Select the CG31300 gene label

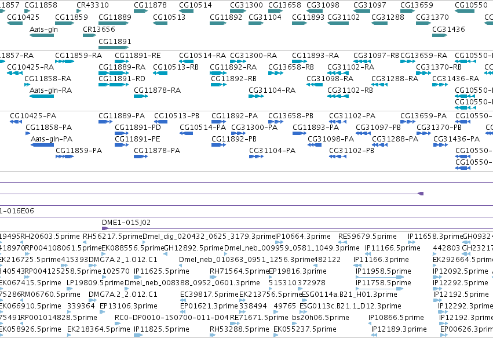(x=246, y=5)
